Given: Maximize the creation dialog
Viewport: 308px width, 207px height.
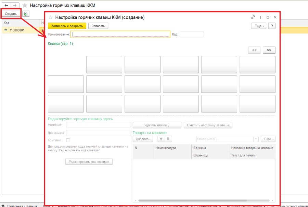Looking at the screenshot, I should (x=268, y=17).
